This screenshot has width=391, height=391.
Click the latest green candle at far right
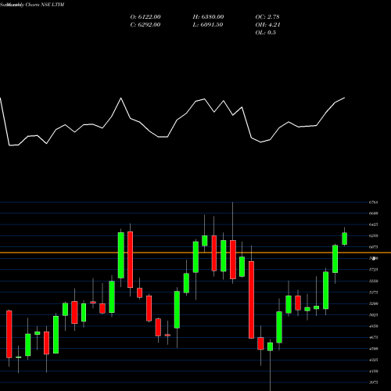pyautogui.click(x=344, y=239)
